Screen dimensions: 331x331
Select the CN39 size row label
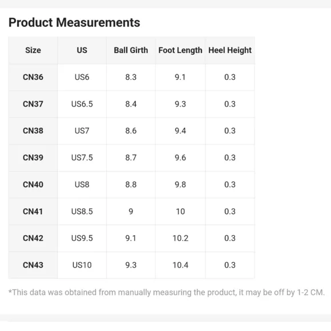pos(33,158)
